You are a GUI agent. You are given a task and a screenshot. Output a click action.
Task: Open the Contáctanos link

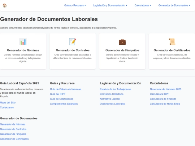click(7, 107)
